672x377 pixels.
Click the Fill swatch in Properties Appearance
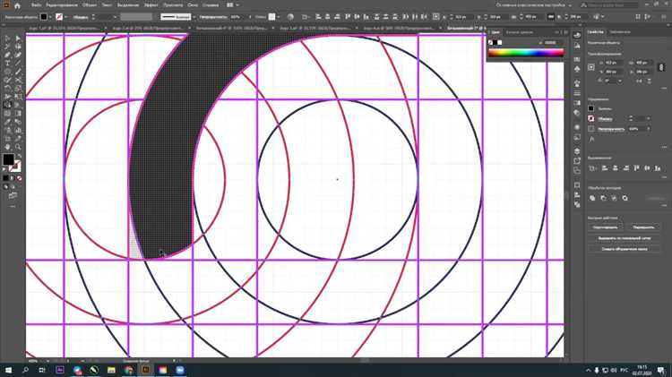click(591, 109)
